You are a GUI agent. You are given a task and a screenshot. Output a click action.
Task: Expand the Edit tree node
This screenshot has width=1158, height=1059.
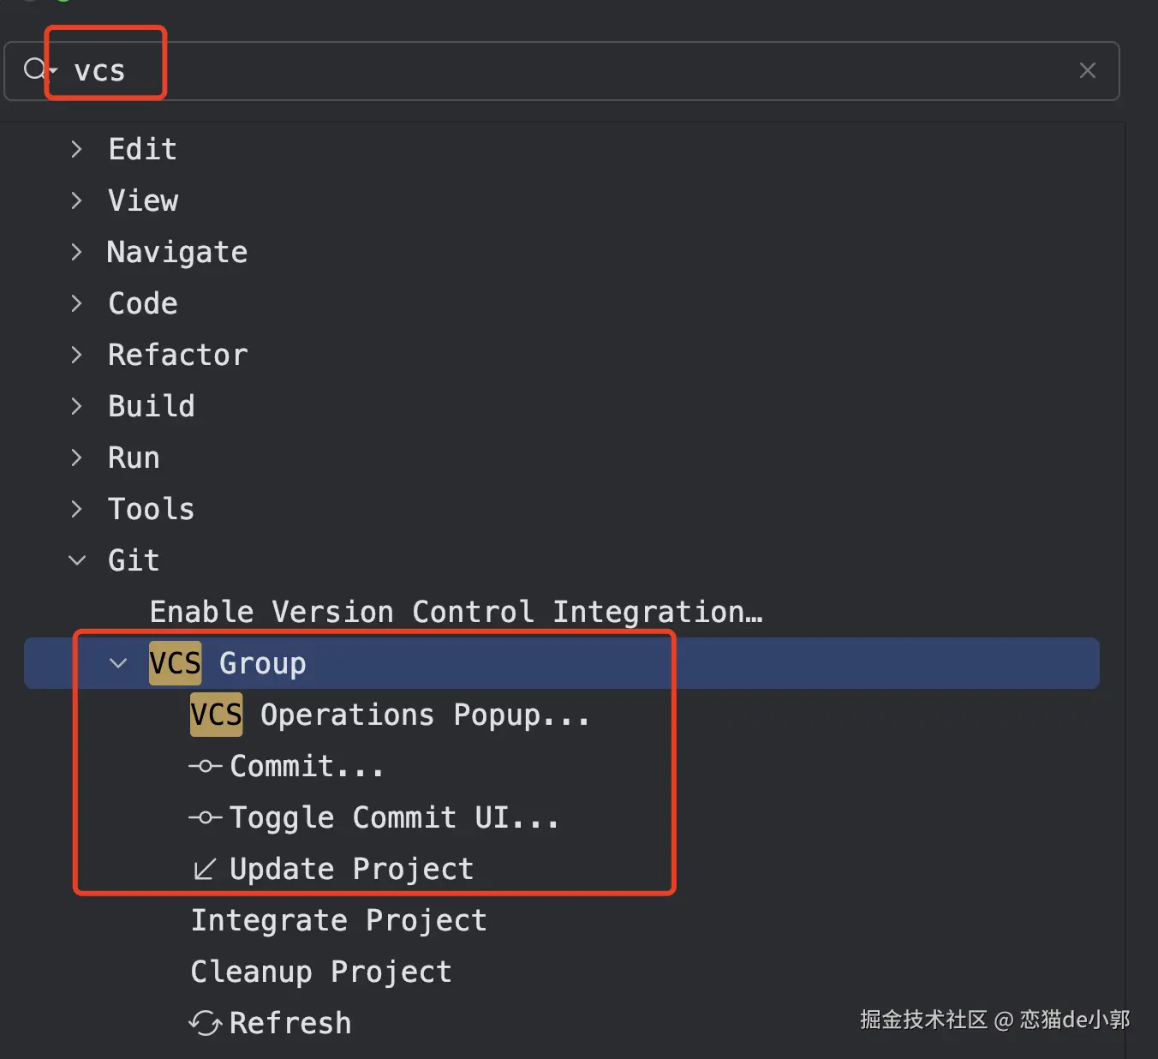click(77, 149)
